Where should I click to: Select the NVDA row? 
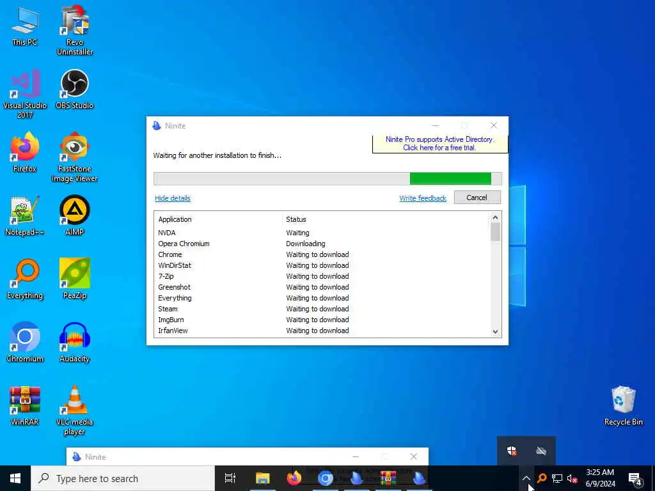(322, 233)
